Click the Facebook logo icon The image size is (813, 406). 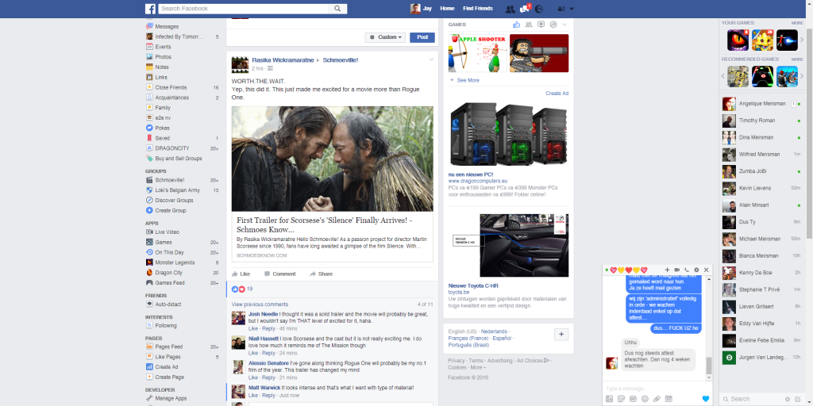(x=150, y=9)
